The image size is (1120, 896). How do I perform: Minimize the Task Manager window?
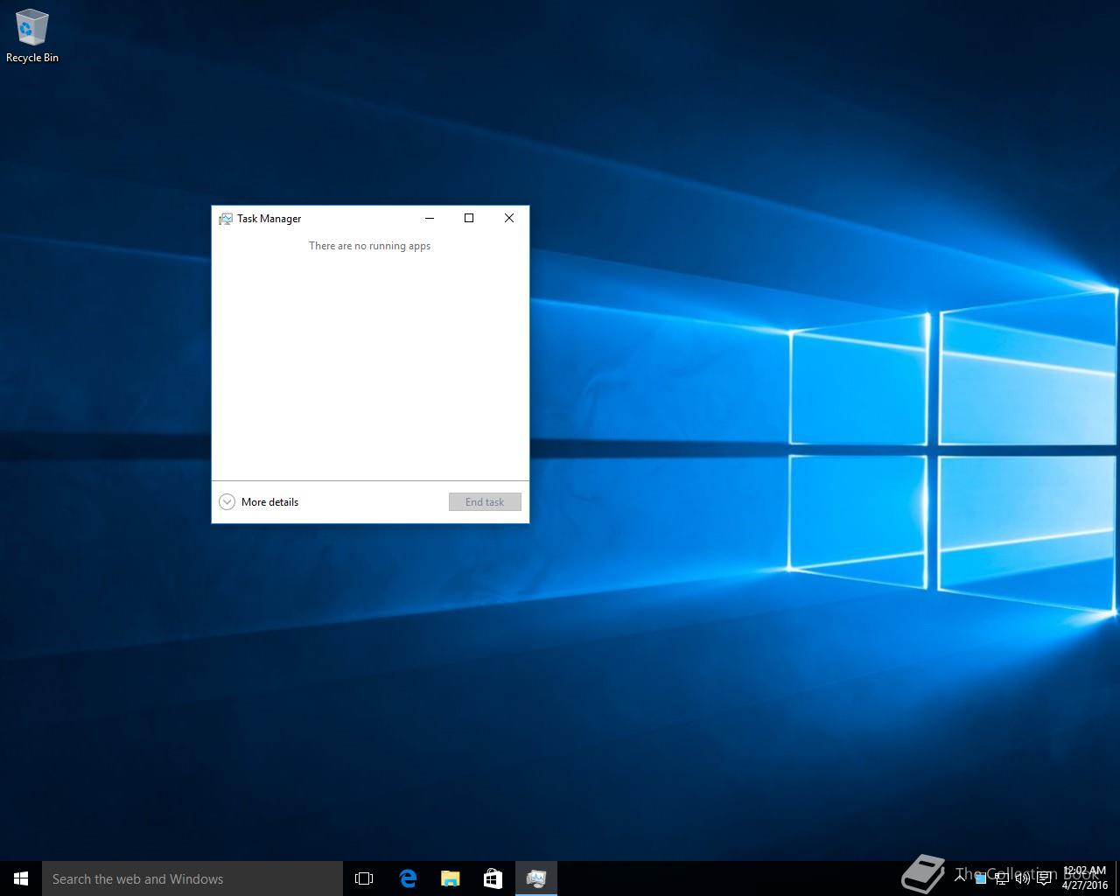click(x=430, y=219)
